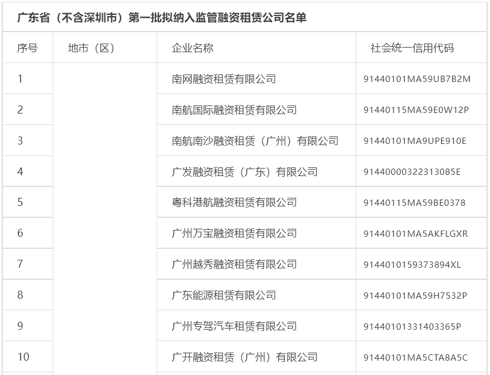Click serial number 4 in the 序号 column

tap(20, 171)
